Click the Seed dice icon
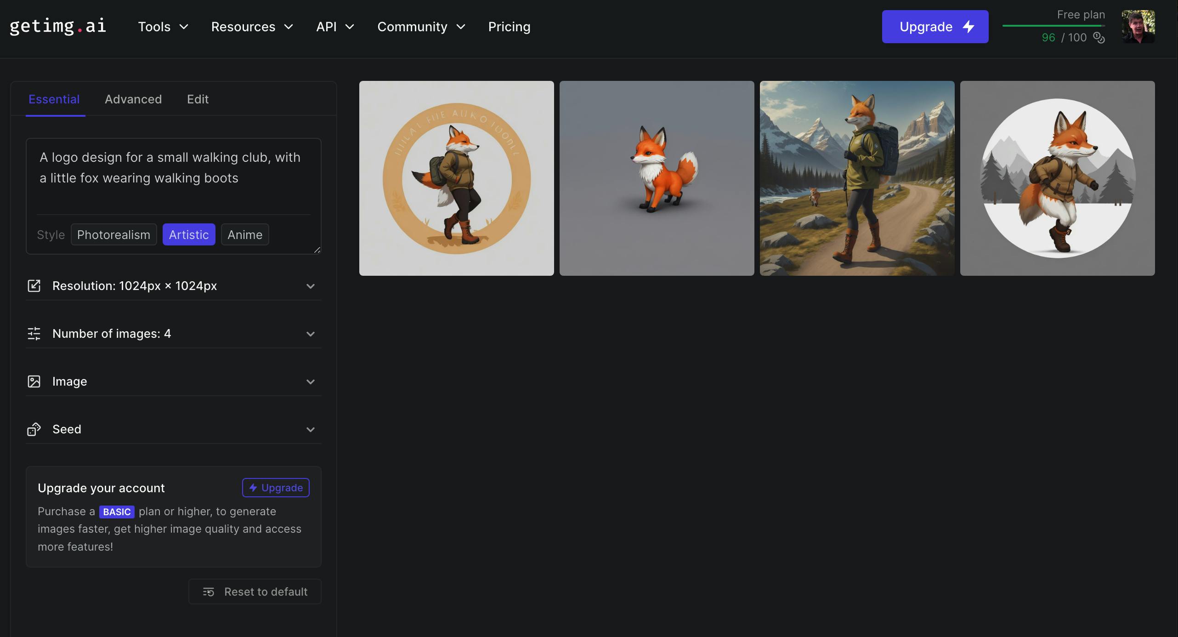 click(x=34, y=429)
